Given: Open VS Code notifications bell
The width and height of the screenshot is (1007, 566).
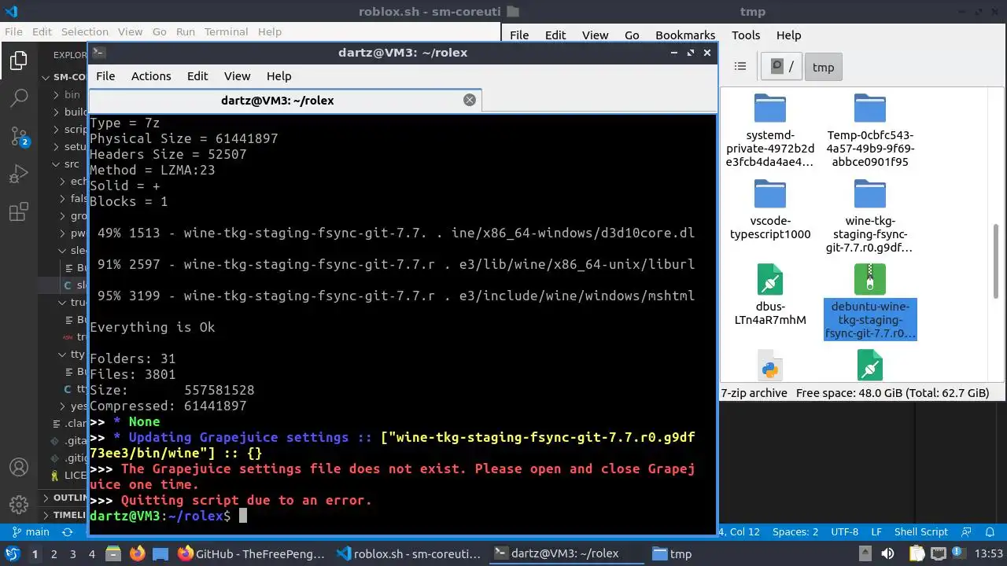Looking at the screenshot, I should click(x=989, y=532).
